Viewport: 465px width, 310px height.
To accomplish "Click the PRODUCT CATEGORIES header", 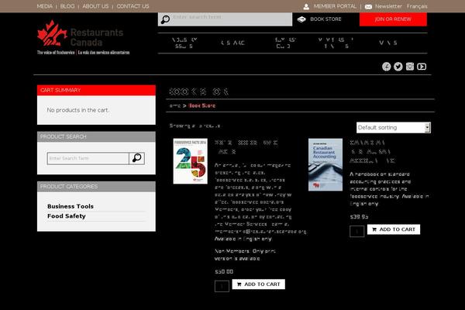I will [96, 187].
